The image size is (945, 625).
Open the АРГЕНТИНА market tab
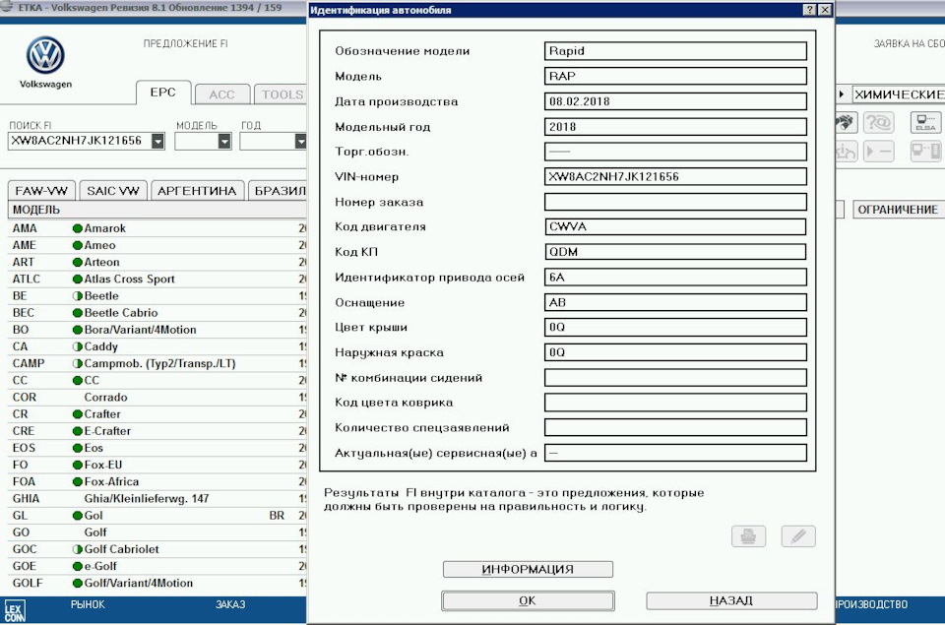(197, 191)
